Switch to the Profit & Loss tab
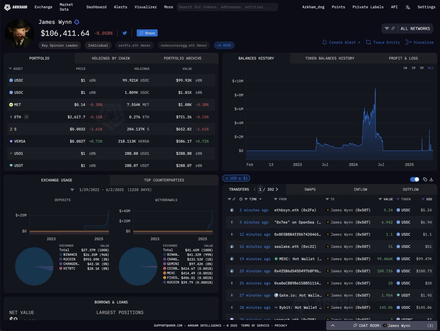440x331 pixels. [403, 58]
